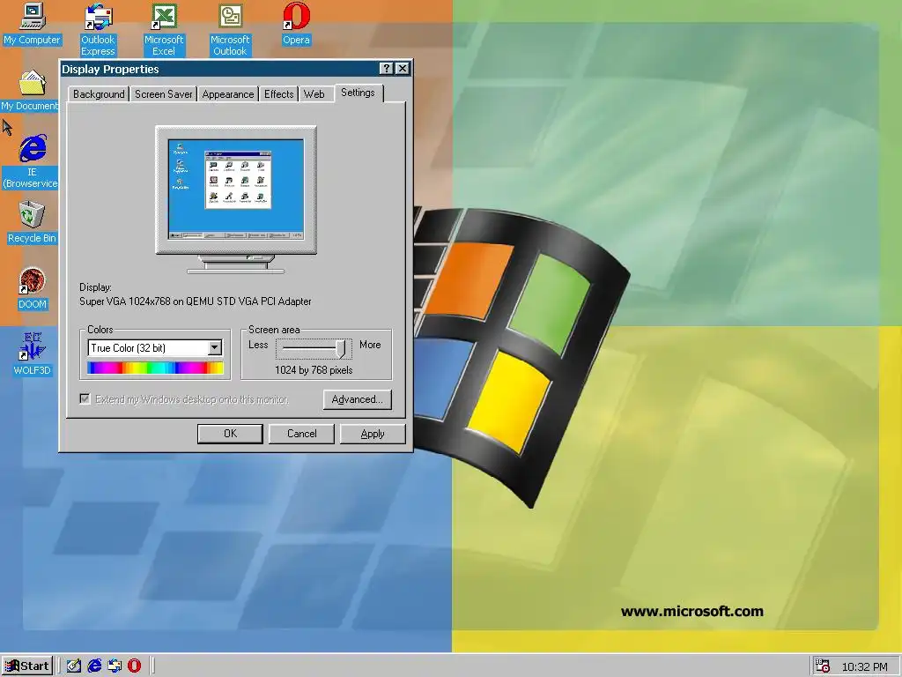Viewport: 902px width, 677px height.
Task: Click the rainbow color spectrum bar
Action: pos(155,368)
